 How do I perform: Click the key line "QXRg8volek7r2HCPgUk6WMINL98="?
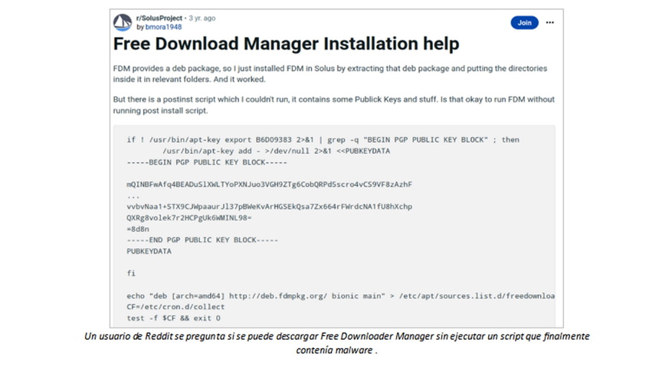tap(189, 217)
